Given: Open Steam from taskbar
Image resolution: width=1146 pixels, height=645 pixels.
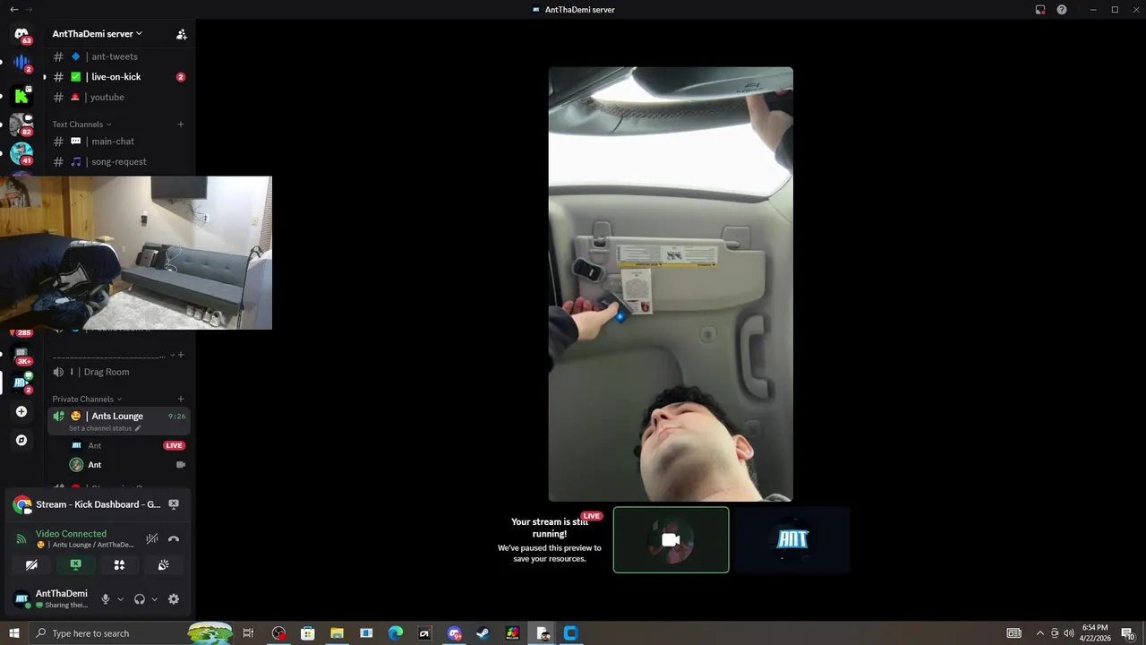Looking at the screenshot, I should (x=483, y=633).
